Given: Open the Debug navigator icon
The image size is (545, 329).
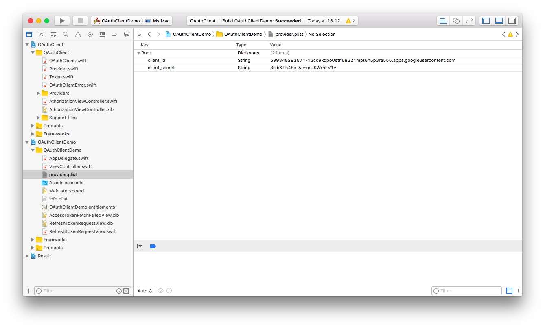Looking at the screenshot, I should (x=102, y=34).
